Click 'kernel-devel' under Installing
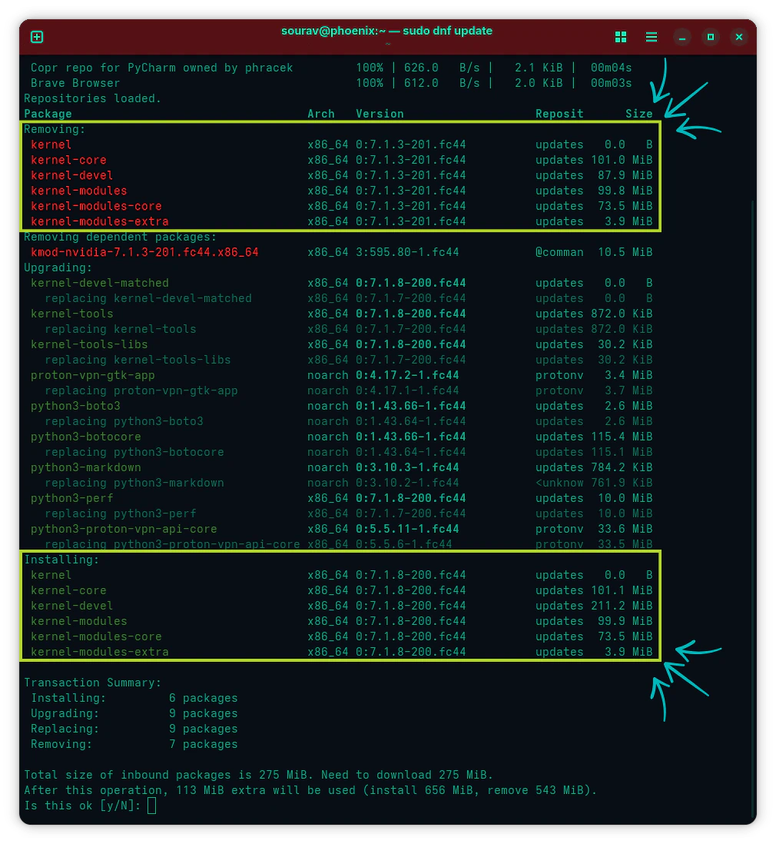Viewport: 776px width, 844px height. 71,606
